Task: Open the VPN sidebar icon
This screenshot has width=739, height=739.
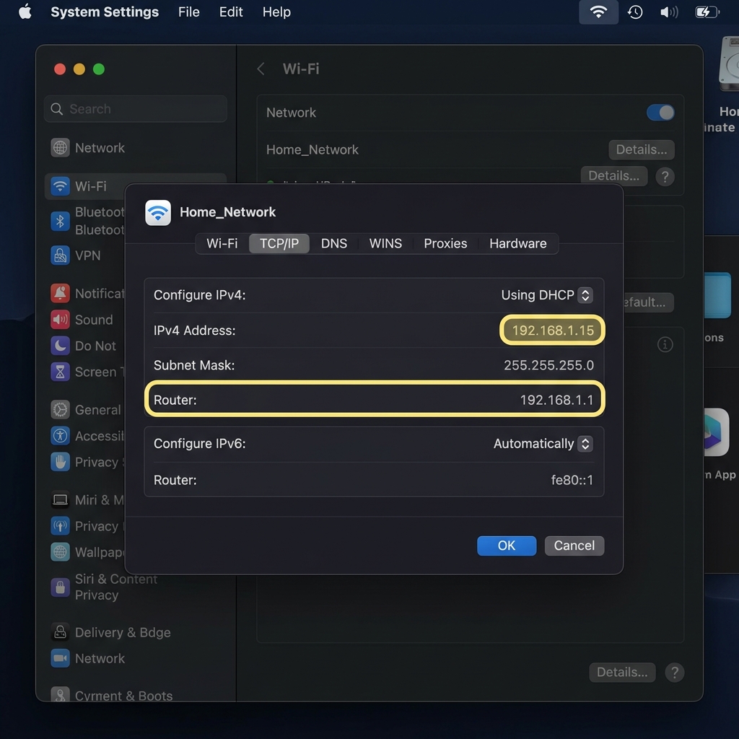Action: (x=60, y=255)
